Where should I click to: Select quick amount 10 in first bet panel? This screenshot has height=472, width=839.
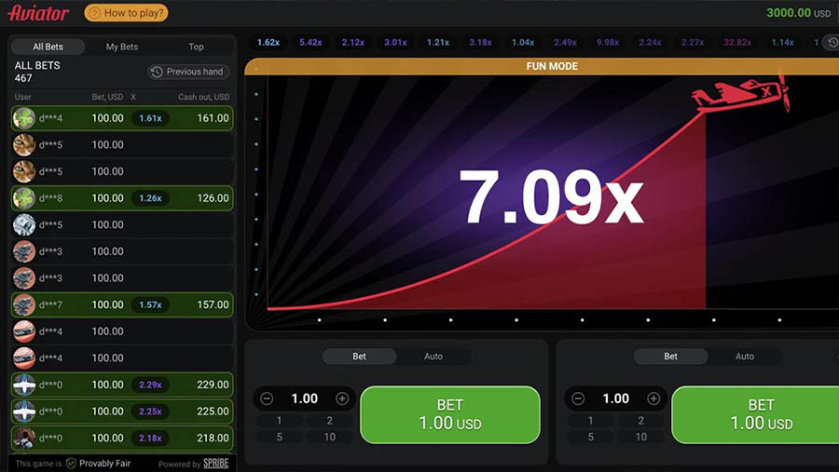pyautogui.click(x=330, y=437)
